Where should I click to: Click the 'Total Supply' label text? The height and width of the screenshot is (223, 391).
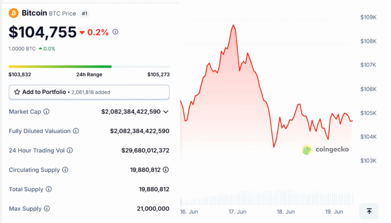pos(26,189)
